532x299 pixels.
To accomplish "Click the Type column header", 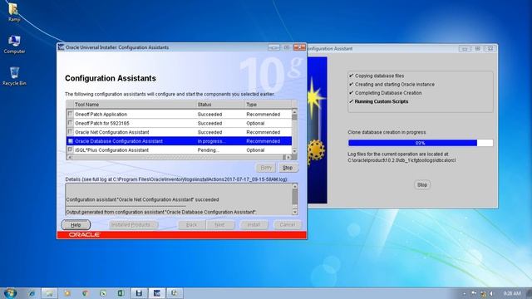I will coord(268,105).
